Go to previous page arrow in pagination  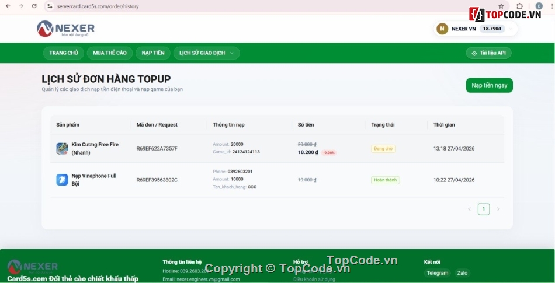(469, 209)
